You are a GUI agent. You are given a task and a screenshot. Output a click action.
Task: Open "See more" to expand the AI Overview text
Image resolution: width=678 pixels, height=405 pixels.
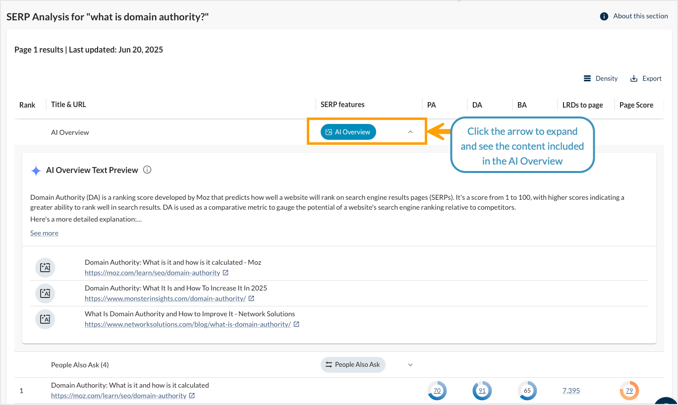point(44,232)
